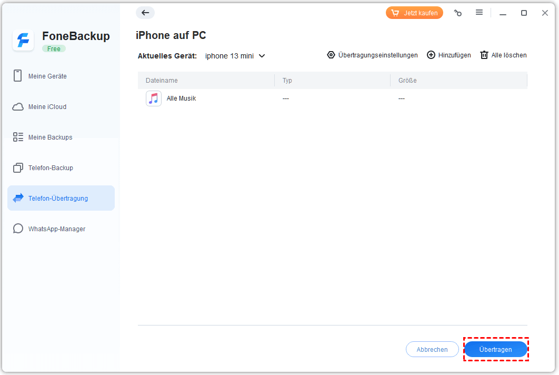This screenshot has height=375, width=559.
Task: Open Telefon-Backup section
Action: point(51,168)
